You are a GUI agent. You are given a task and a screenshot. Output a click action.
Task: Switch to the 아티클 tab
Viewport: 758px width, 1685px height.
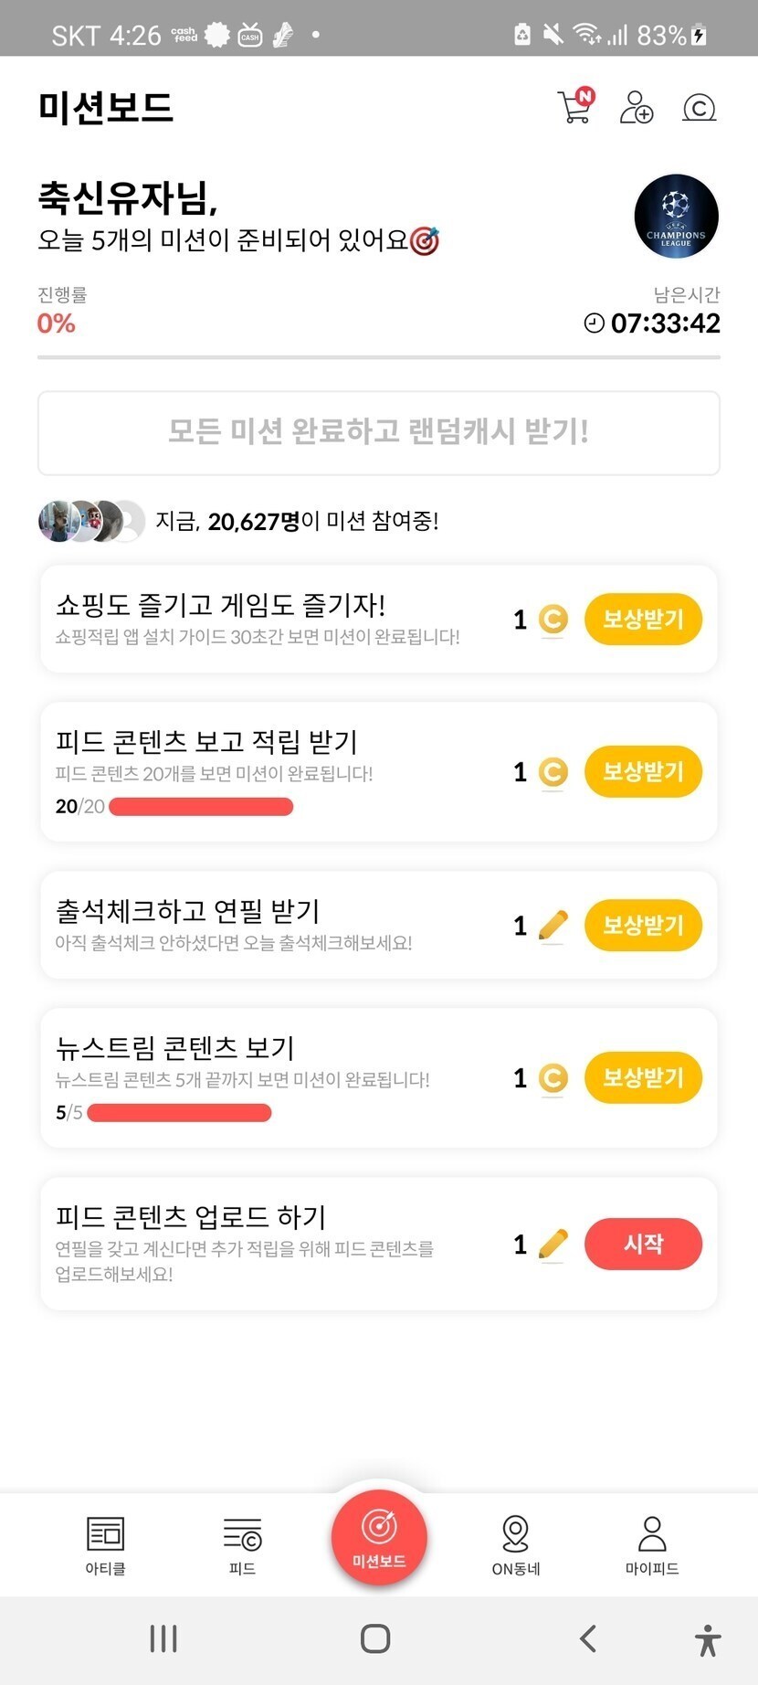(105, 1546)
